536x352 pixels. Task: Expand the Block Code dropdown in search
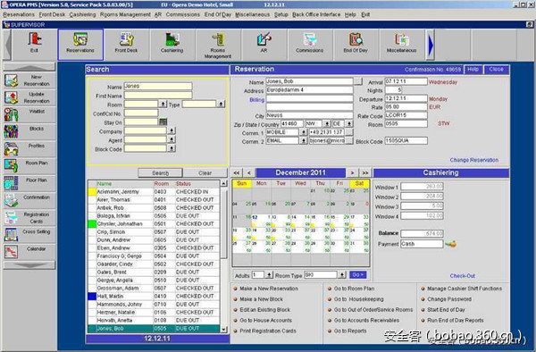[x=172, y=148]
